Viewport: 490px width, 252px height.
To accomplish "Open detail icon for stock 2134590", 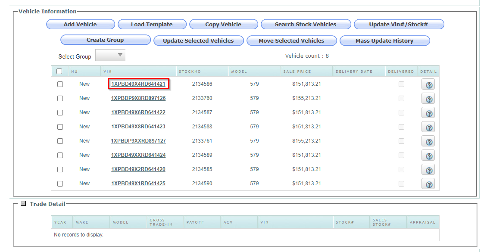I will [x=428, y=184].
